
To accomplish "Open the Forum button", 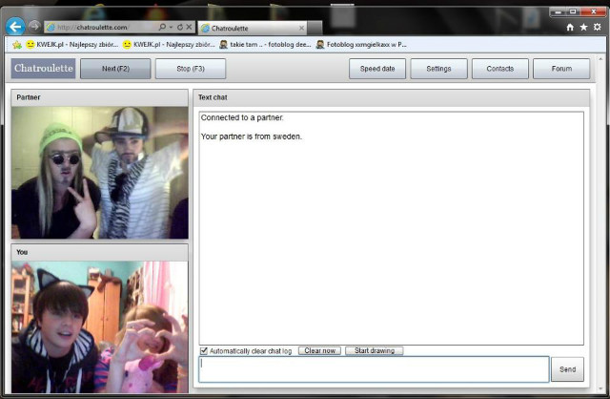I will (x=561, y=69).
